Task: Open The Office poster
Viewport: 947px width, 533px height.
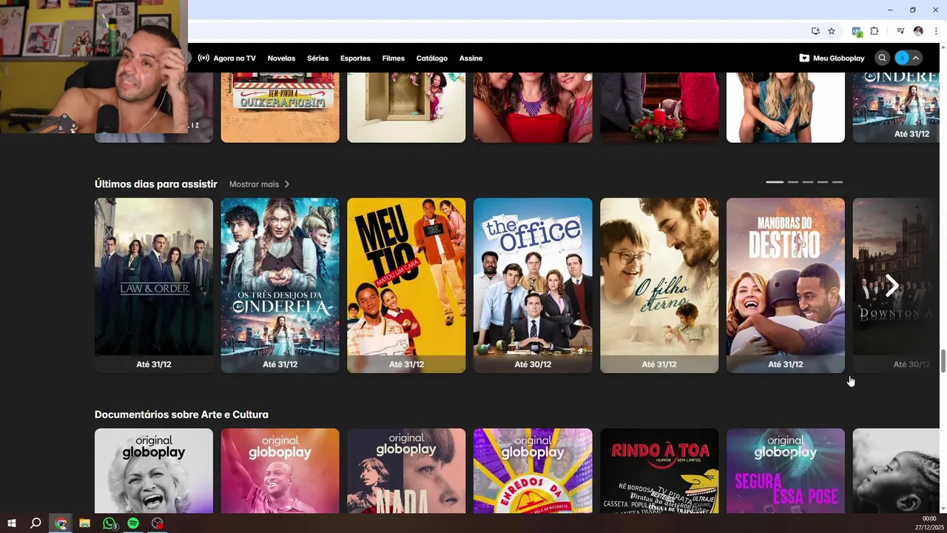Action: pos(533,285)
